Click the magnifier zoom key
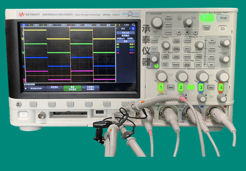Image resolution: width=246 pixels, height=171 pixels. click(x=179, y=16)
